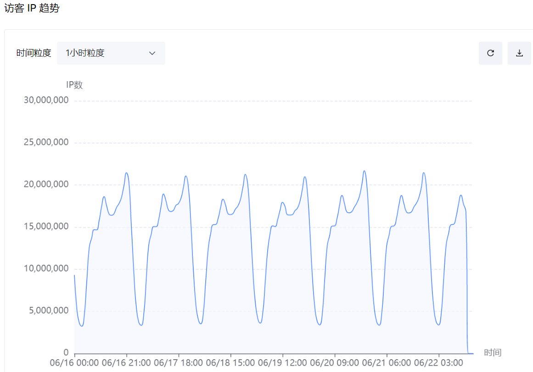Image resolution: width=533 pixels, height=372 pixels.
Task: Click the 25,000,000 y-axis label
Action: [x=46, y=142]
